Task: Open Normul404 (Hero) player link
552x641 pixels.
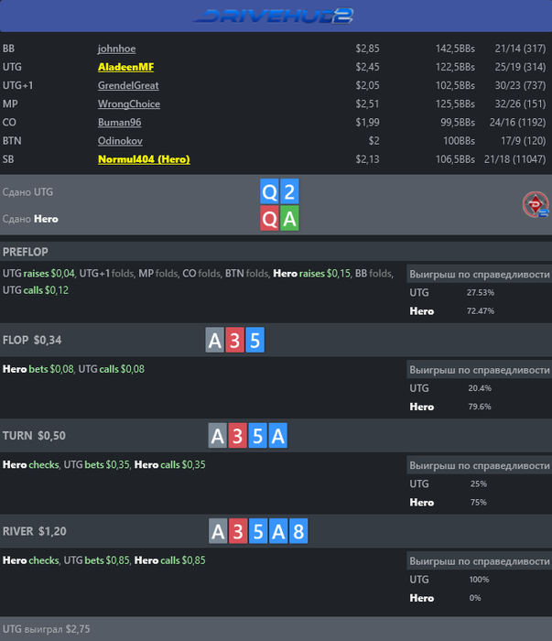Action: pyautogui.click(x=144, y=159)
